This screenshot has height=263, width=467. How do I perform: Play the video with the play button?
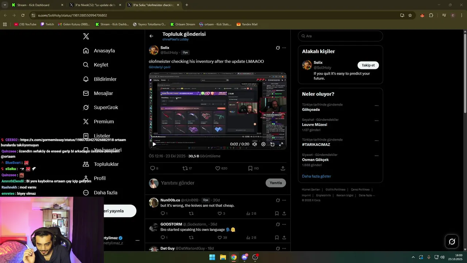coord(154,144)
